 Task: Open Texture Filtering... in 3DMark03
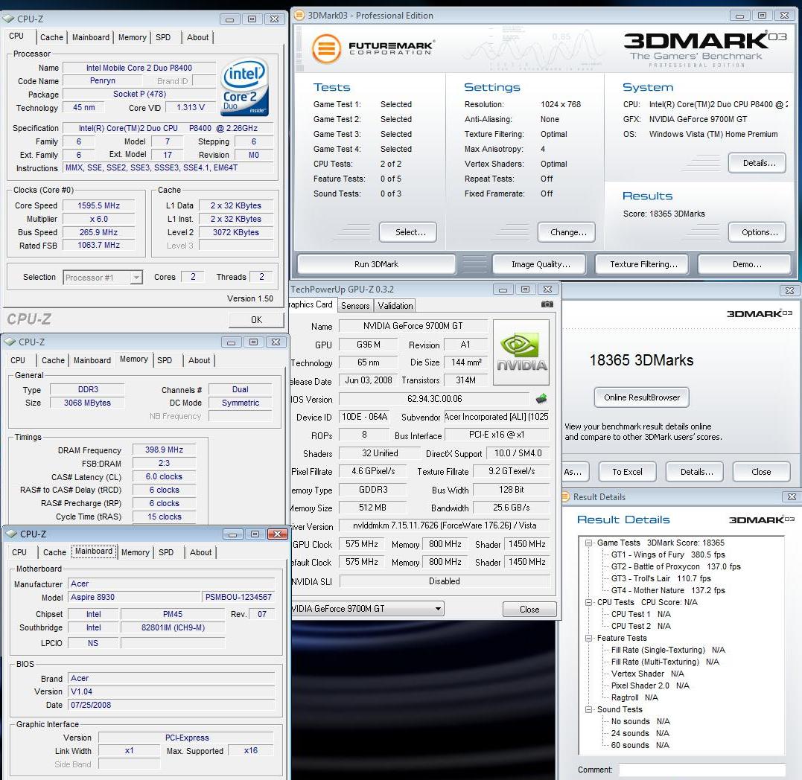642,264
